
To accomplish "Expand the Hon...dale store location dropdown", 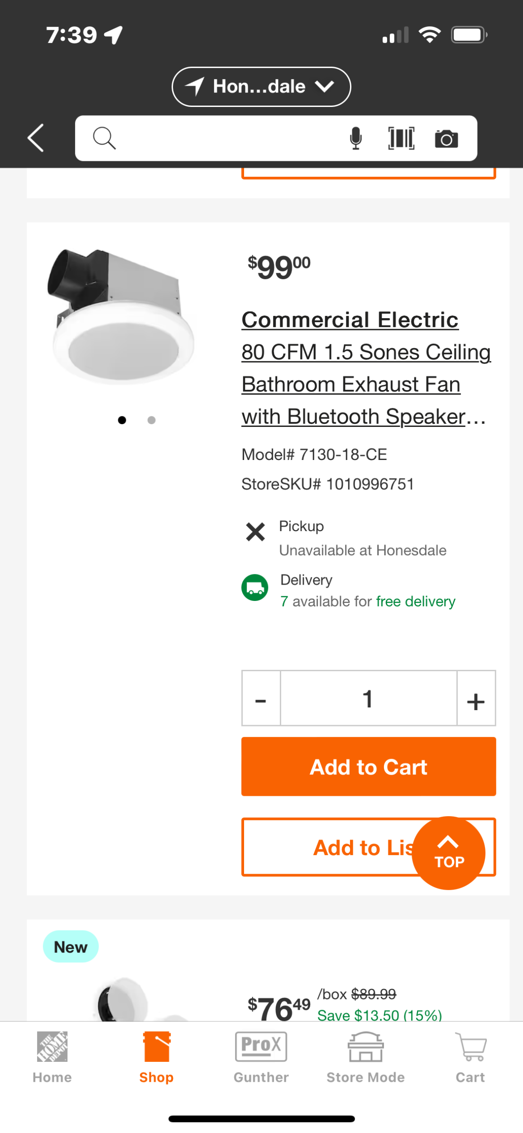I will pyautogui.click(x=261, y=87).
